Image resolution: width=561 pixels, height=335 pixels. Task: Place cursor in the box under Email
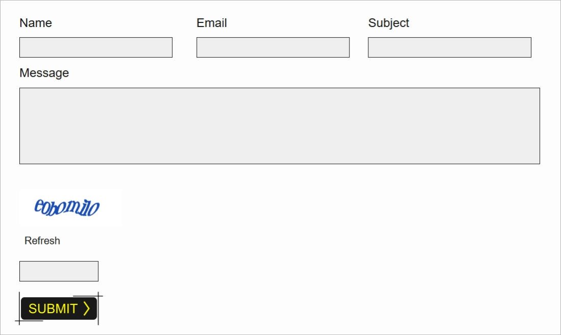pos(273,47)
